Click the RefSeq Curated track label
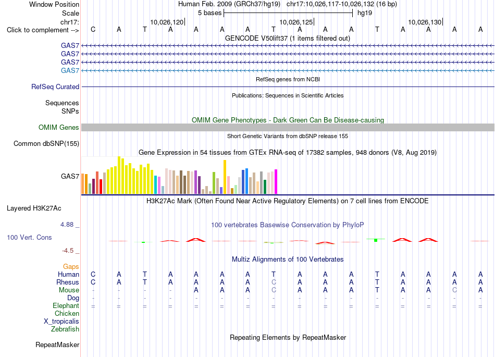Viewport: 495px width, 357px height. pos(55,87)
